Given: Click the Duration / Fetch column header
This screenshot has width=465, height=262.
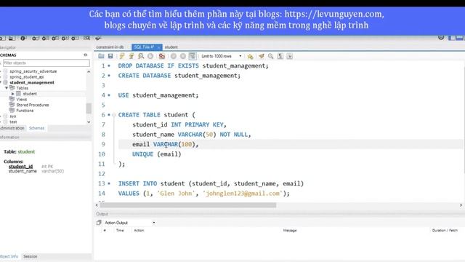Looking at the screenshot, I should [445, 230].
